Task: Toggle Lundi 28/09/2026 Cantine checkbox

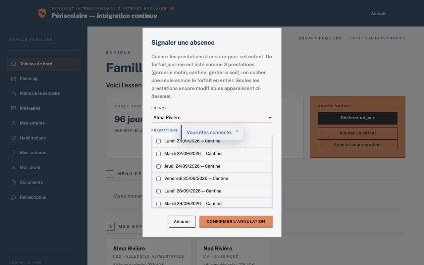Action: tap(158, 191)
